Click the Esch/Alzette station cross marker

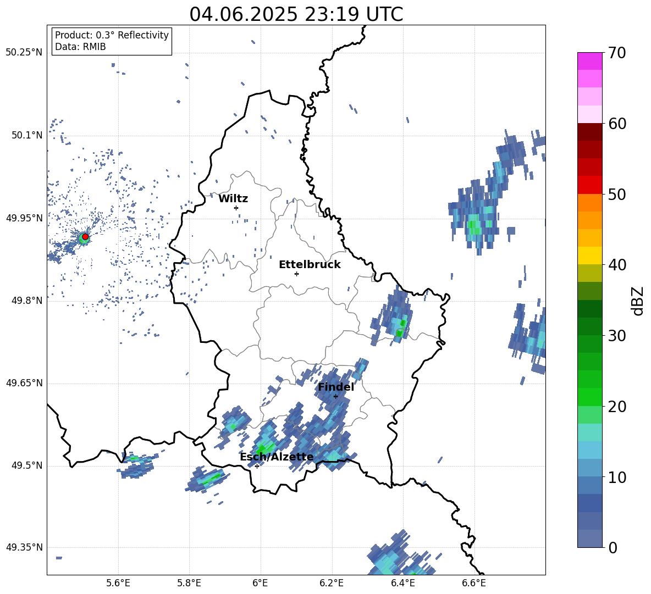[x=257, y=466]
